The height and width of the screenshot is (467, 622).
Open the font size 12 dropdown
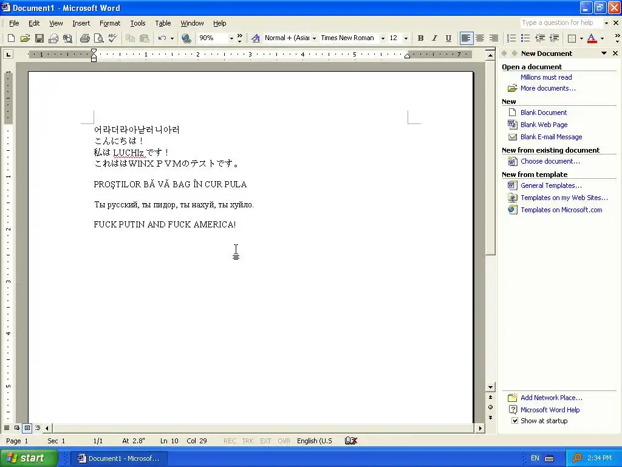[406, 38]
